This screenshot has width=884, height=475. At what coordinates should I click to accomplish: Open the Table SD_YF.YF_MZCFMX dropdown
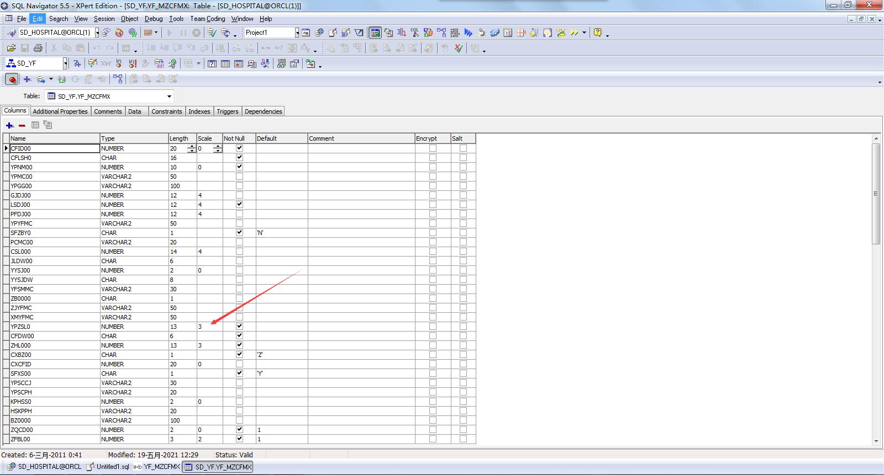click(169, 97)
